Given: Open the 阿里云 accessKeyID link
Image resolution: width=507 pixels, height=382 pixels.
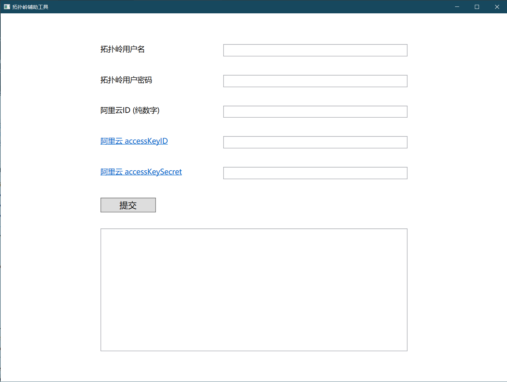Looking at the screenshot, I should pos(134,141).
